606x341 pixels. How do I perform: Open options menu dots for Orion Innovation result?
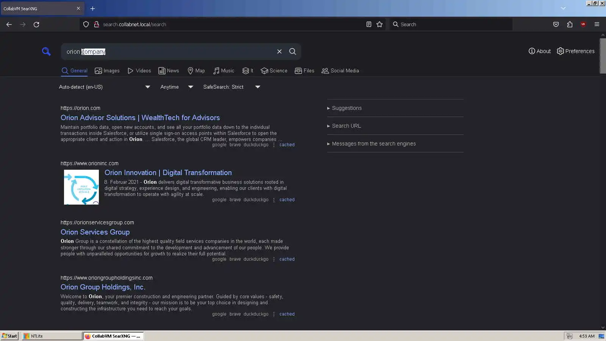[x=274, y=200]
